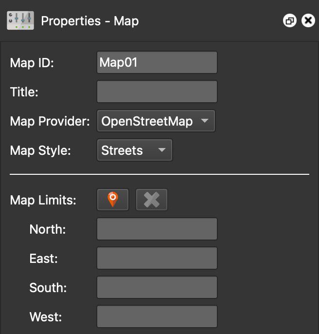
Task: Click the 'Properties - Map' title text
Action: click(90, 21)
